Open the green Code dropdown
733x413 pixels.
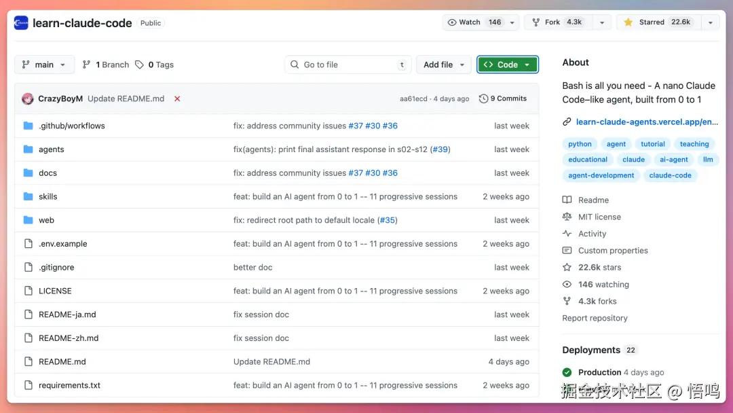click(x=507, y=65)
